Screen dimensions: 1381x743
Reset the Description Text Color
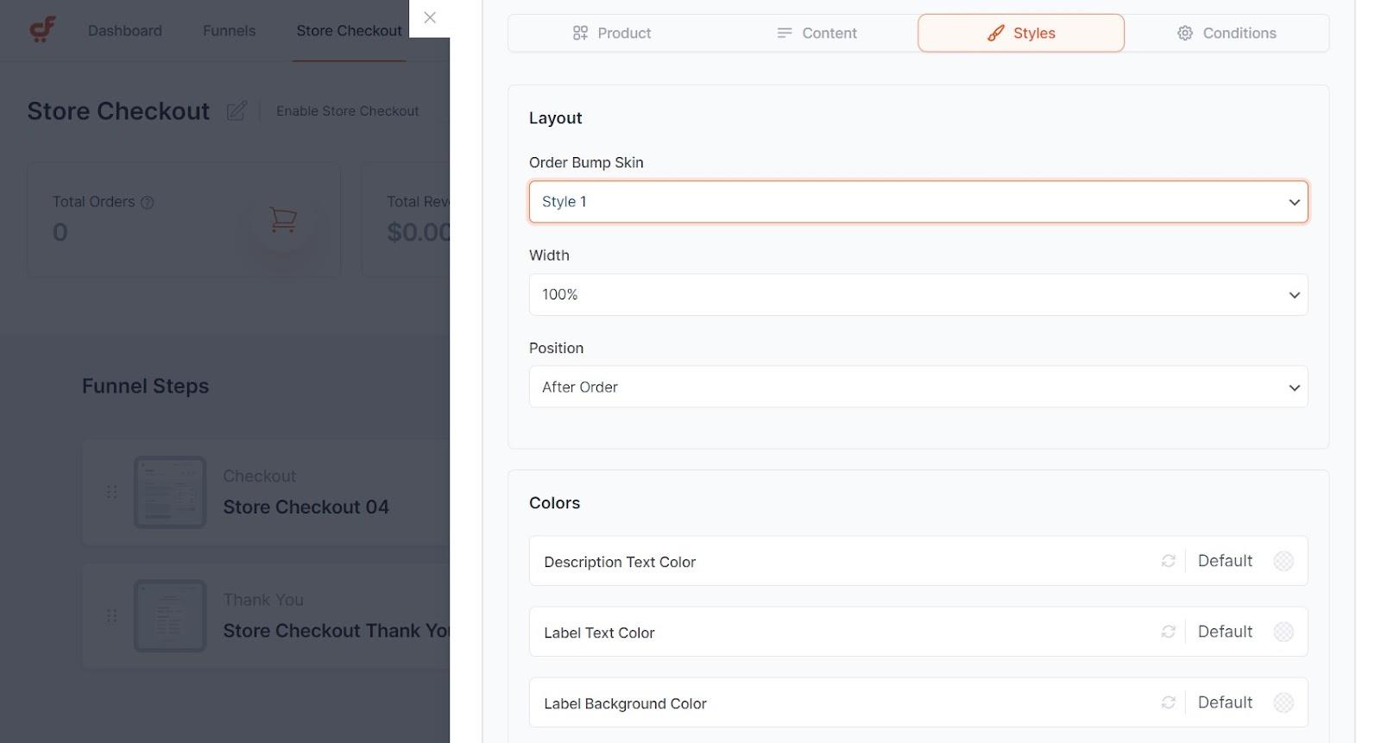(x=1169, y=561)
